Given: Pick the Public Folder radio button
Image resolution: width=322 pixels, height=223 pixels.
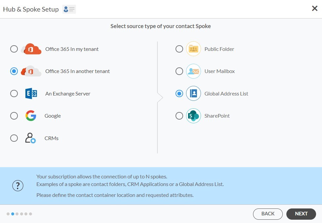Looking at the screenshot, I should coord(179,49).
